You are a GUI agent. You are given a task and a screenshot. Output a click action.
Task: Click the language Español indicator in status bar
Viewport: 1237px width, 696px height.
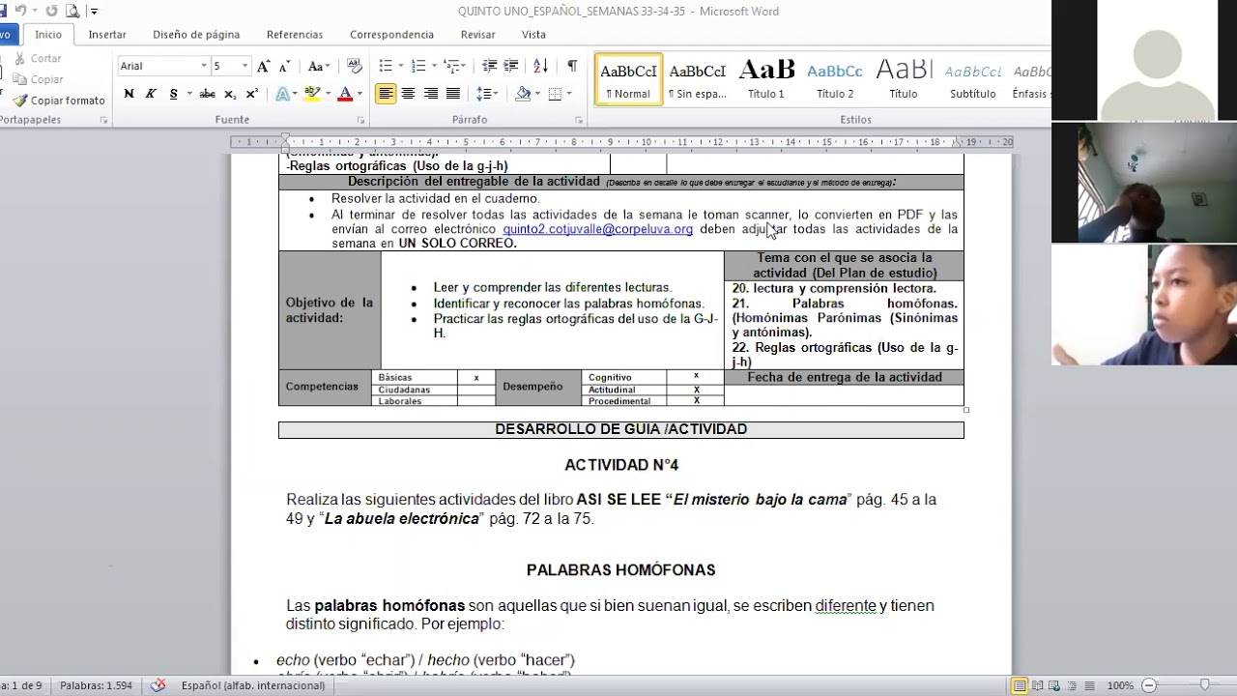pyautogui.click(x=253, y=685)
